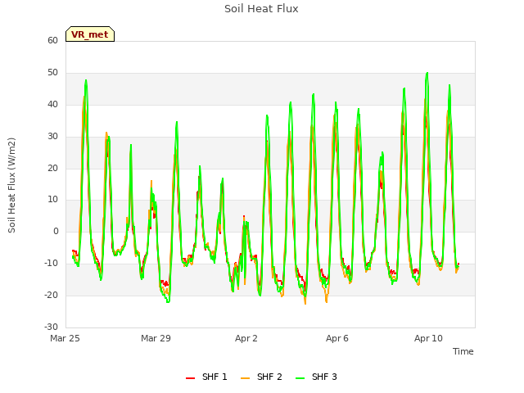Viewport: 524px width, 393px height.
Task: Click the lowest orange trough near -22 before Apr 5
Action: [x=305, y=304]
